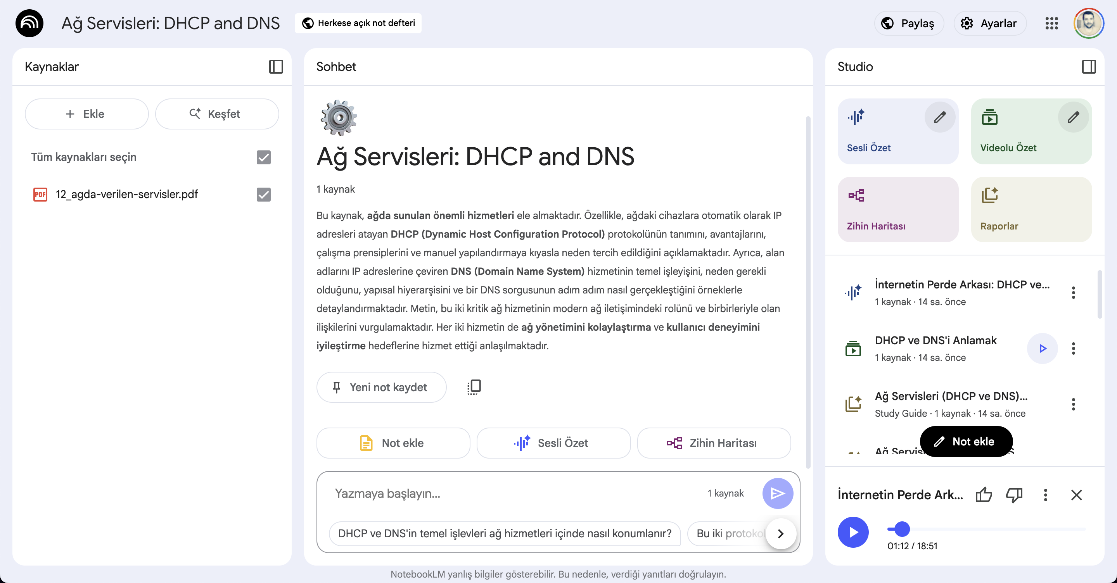Open the Zihin Haritası studio card
1117x583 pixels.
(897, 210)
